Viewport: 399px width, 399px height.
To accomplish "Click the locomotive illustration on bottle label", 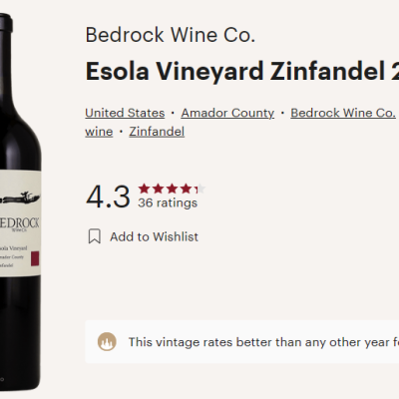I will [20, 198].
